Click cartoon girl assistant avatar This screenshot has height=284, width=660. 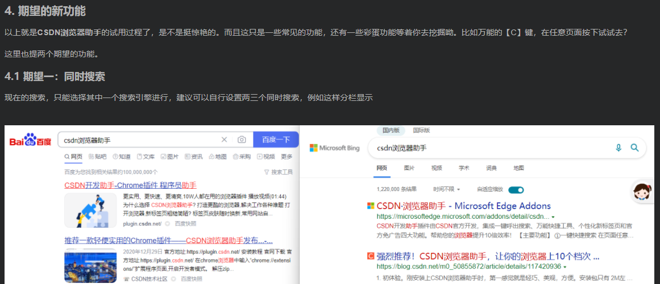coord(643,192)
